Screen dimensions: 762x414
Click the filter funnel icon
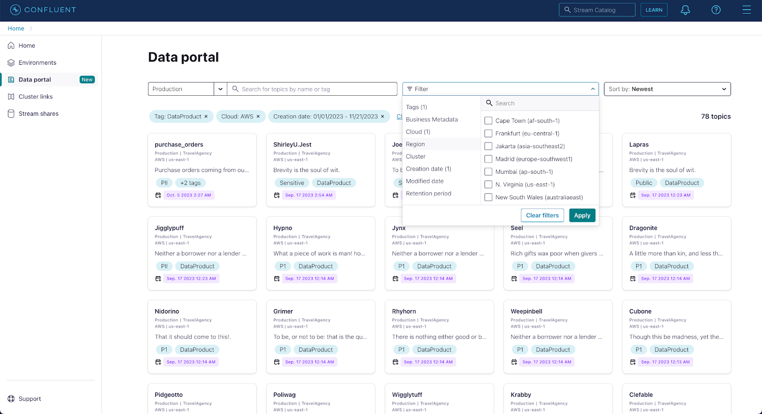pos(410,89)
